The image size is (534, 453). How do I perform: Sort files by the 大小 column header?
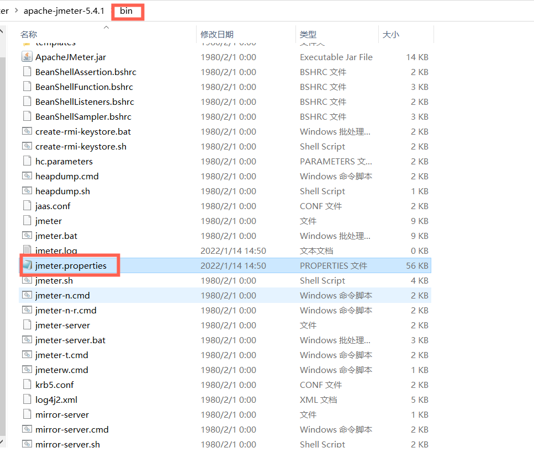point(390,34)
